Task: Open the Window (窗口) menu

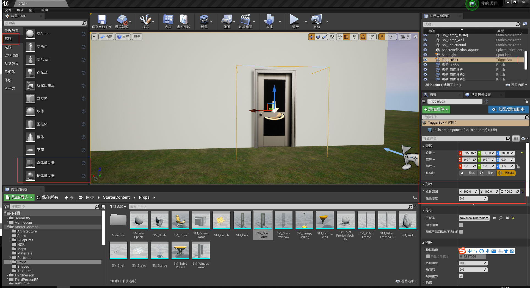Action: coord(32,10)
